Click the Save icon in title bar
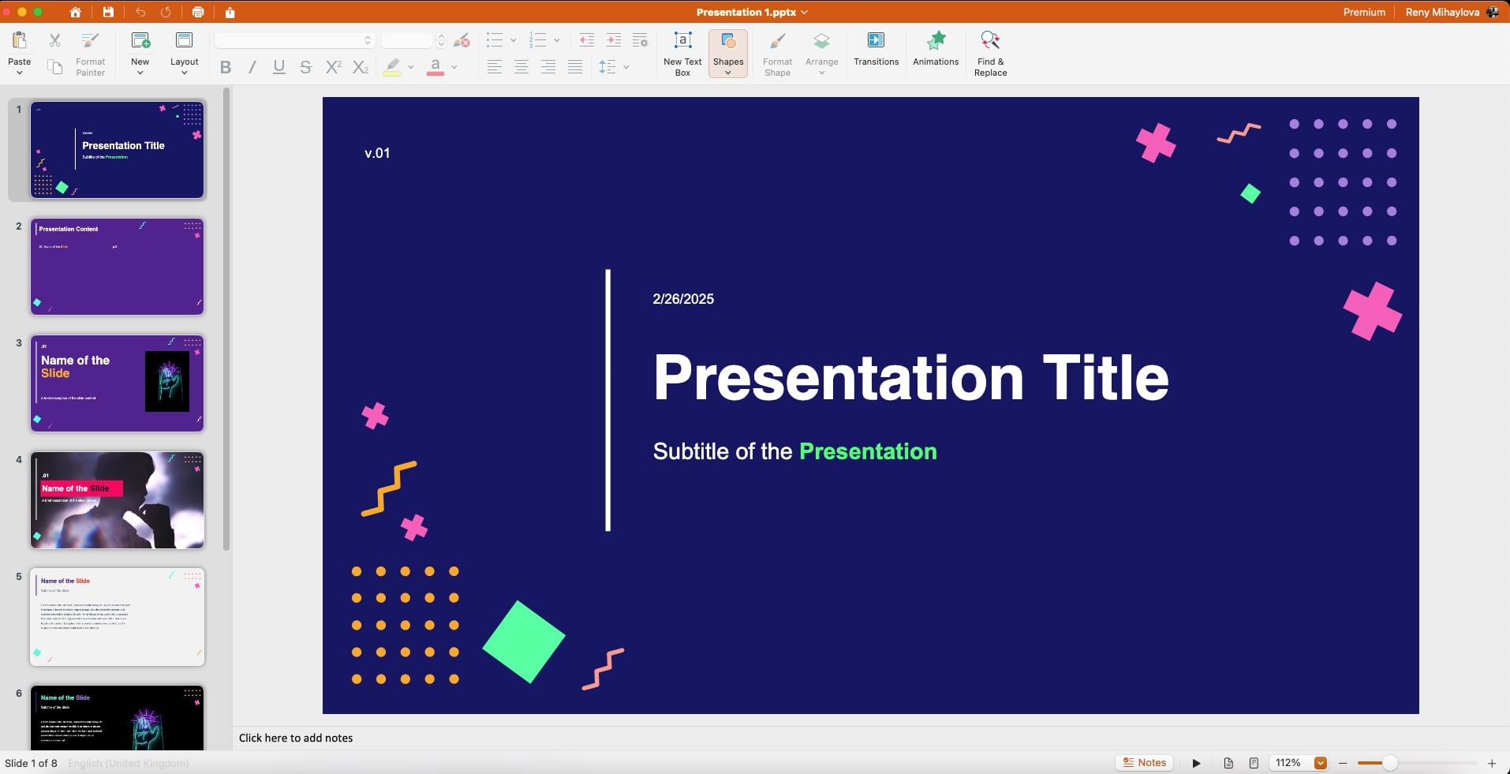This screenshot has width=1510, height=774. tap(108, 12)
